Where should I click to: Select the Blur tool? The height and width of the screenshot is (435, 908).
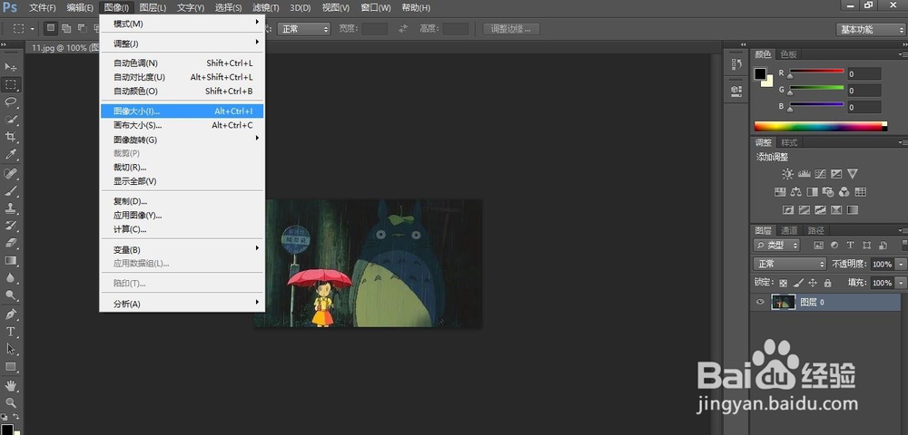point(10,278)
